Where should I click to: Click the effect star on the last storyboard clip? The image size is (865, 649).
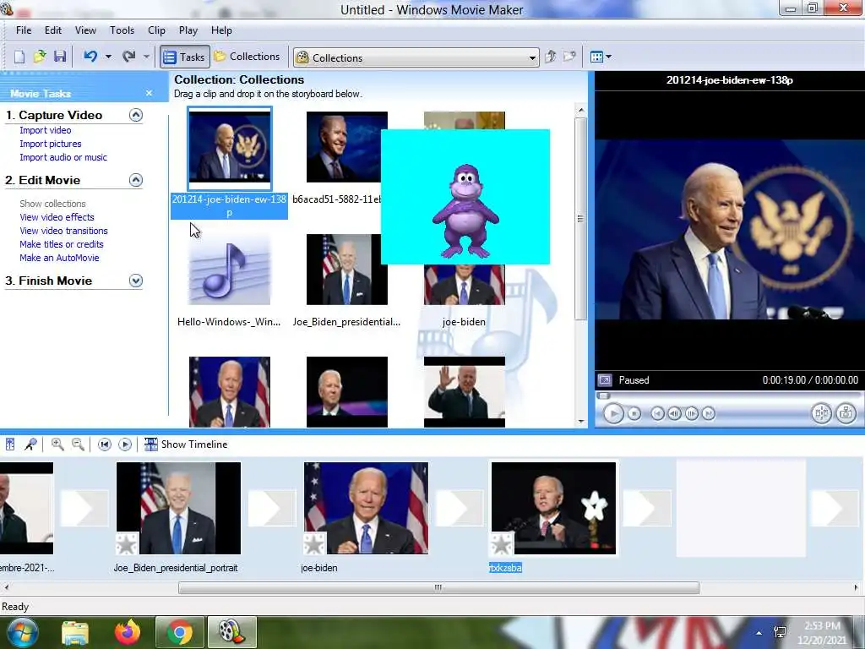502,544
